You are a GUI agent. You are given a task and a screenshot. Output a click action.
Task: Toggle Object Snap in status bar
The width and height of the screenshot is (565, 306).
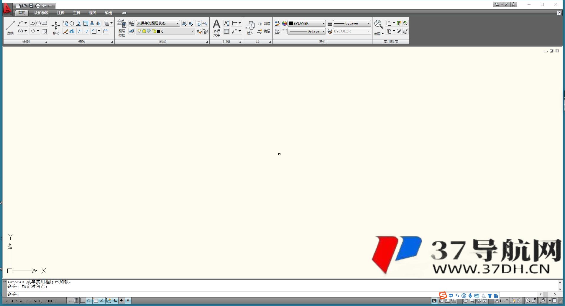pyautogui.click(x=96, y=301)
